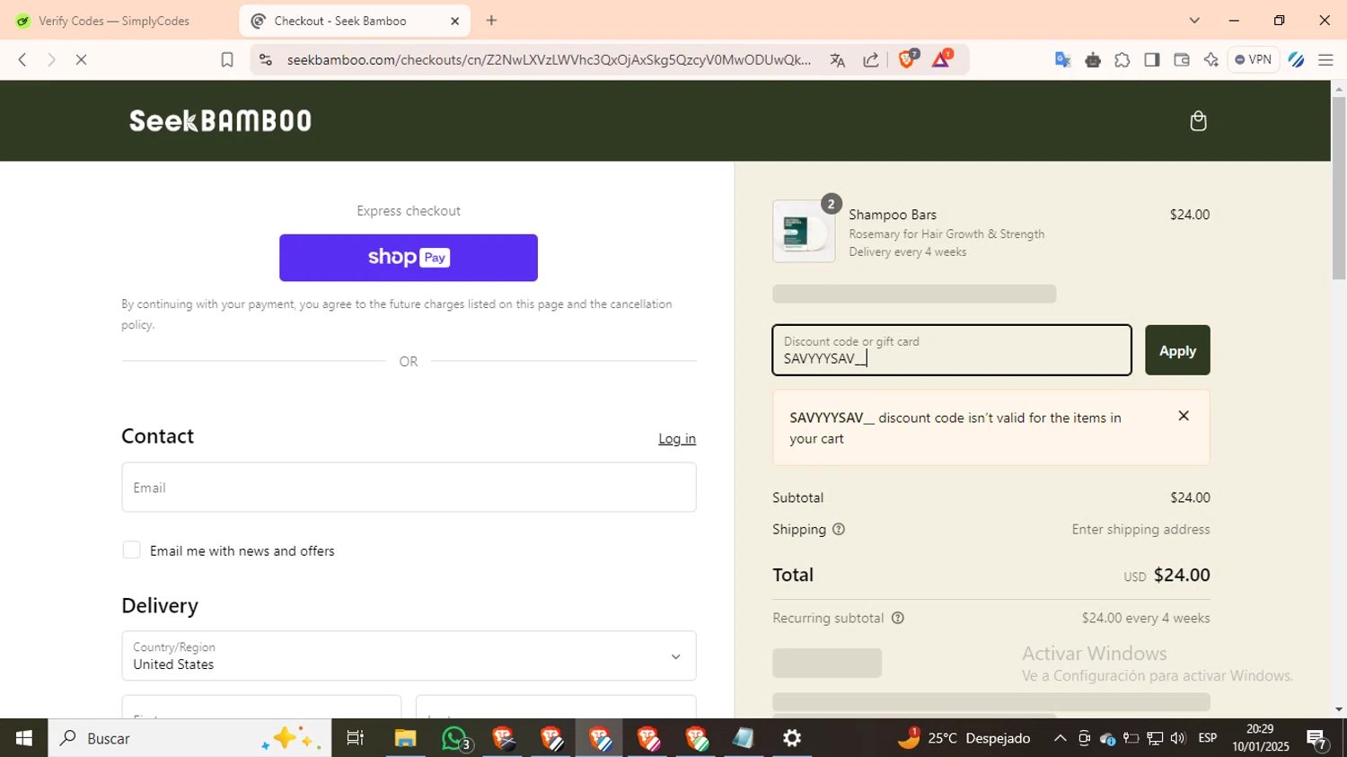Image resolution: width=1347 pixels, height=757 pixels.
Task: Click the Log in link
Action: 677,438
